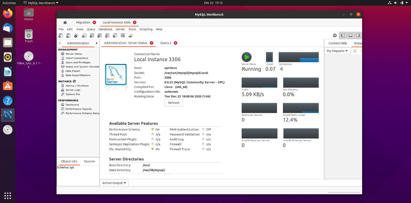411x203 pixels.
Task: Reconnect to DBMS toolbar icon
Action: [x=130, y=36]
